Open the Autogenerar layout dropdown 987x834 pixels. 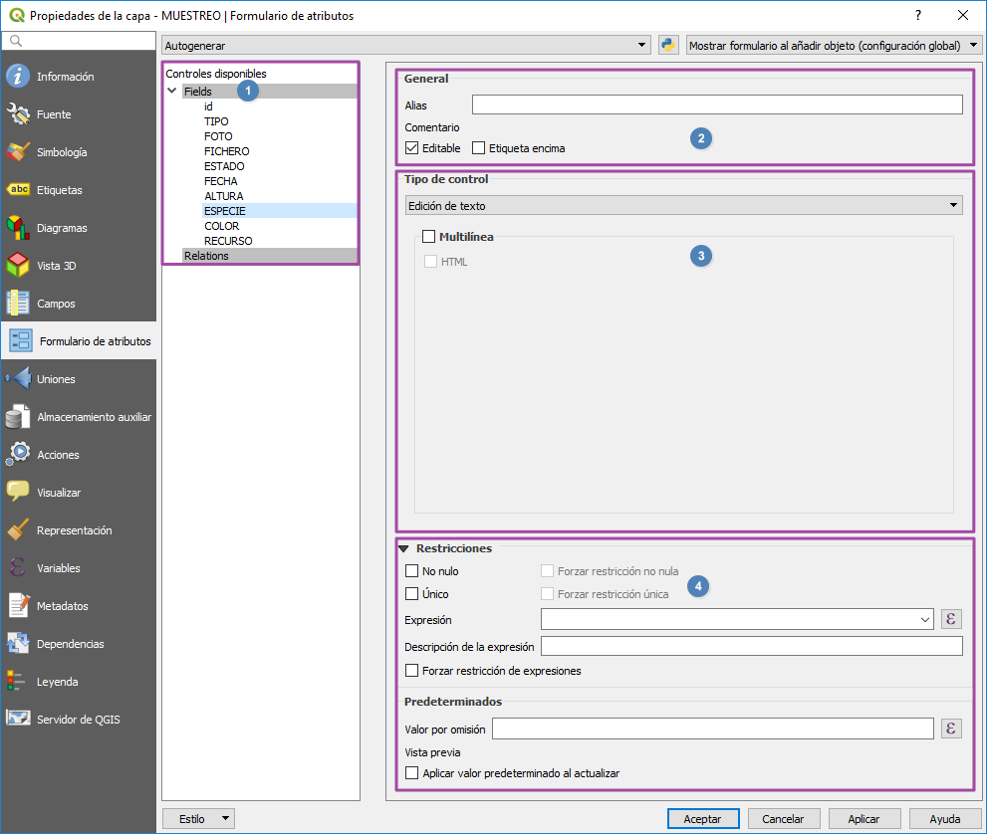tap(406, 46)
